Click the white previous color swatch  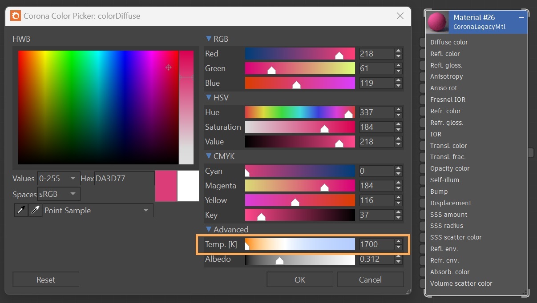tap(188, 186)
